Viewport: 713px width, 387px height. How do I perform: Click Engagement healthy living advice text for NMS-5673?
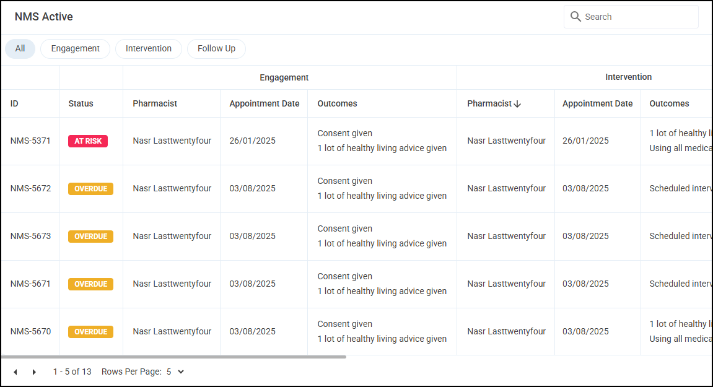(382, 244)
